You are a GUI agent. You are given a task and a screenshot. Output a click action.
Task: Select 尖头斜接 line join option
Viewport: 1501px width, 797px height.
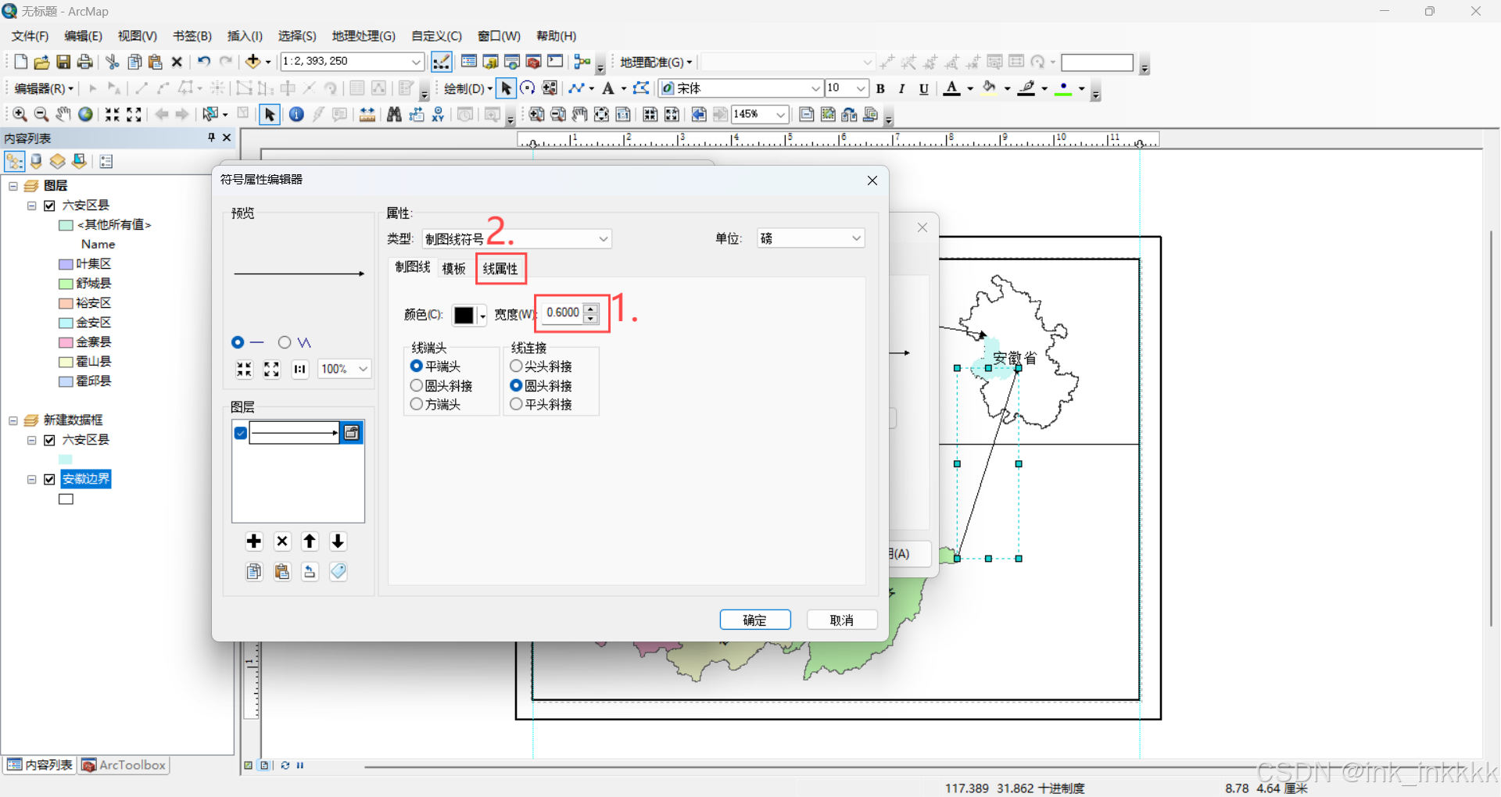click(x=516, y=366)
